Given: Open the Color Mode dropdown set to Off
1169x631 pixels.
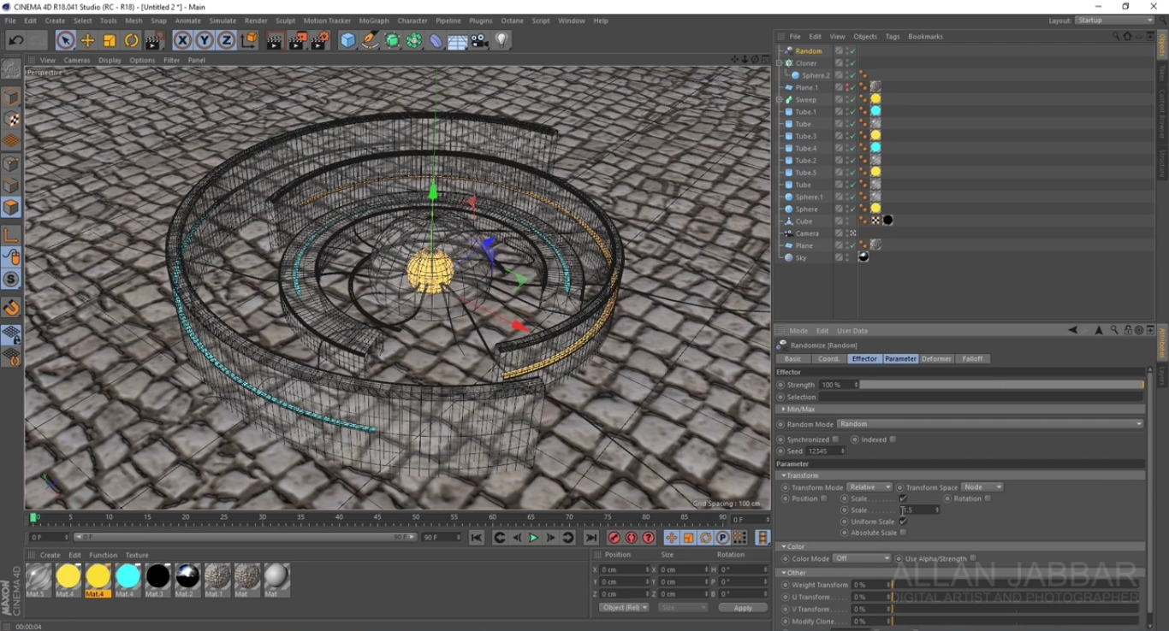Looking at the screenshot, I should click(x=863, y=558).
